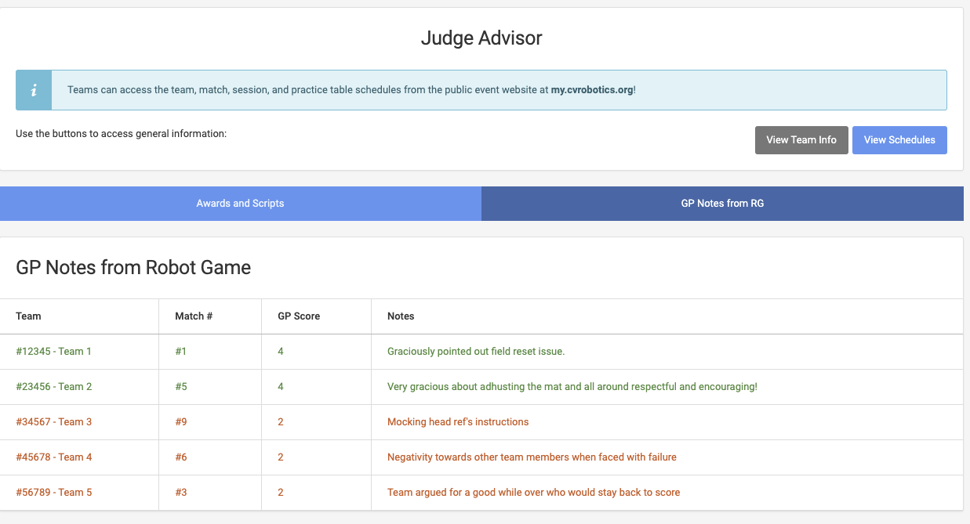Switch to Awards and Scripts tab
The width and height of the screenshot is (970, 524).
240,204
